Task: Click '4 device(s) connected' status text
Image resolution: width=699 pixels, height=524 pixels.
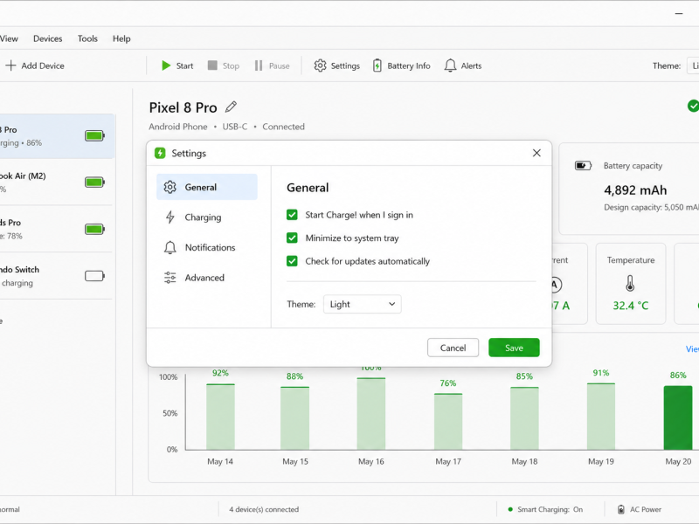Action: click(264, 509)
